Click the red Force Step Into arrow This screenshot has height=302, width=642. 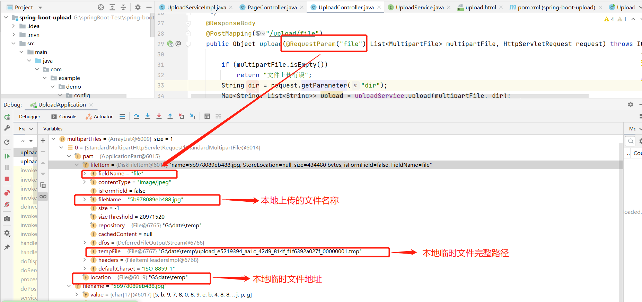tap(159, 117)
